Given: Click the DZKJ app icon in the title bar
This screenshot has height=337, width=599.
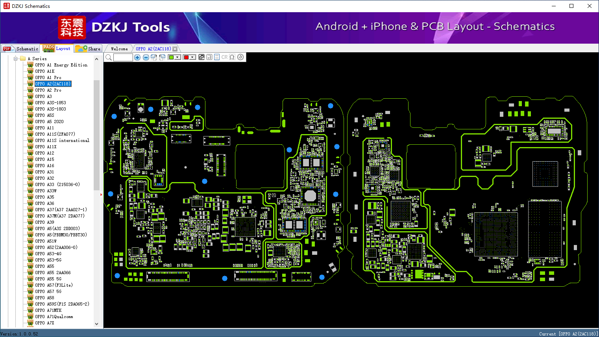Looking at the screenshot, I should point(6,6).
